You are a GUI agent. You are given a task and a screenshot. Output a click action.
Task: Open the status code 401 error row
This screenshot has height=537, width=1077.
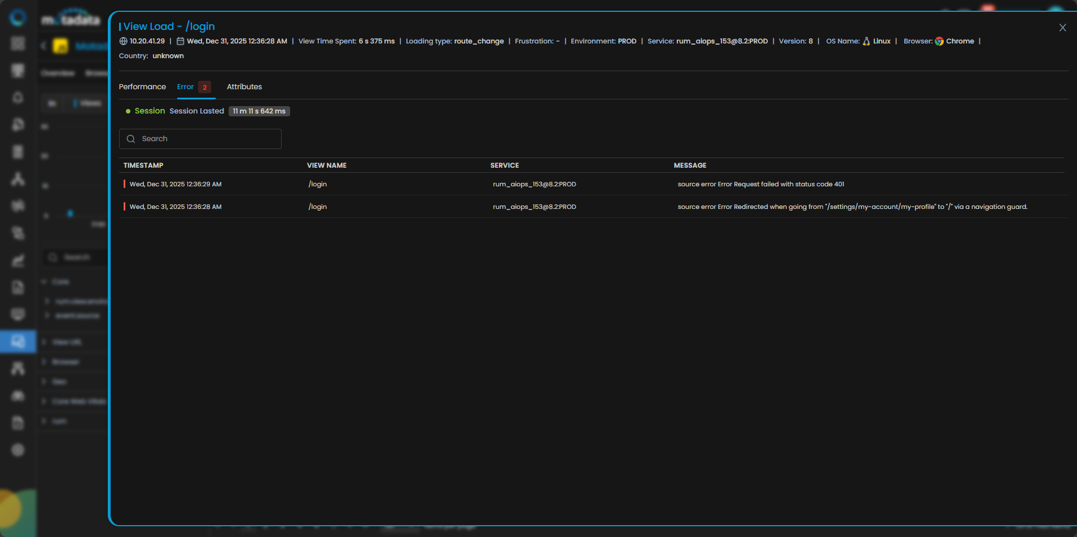[x=760, y=184]
